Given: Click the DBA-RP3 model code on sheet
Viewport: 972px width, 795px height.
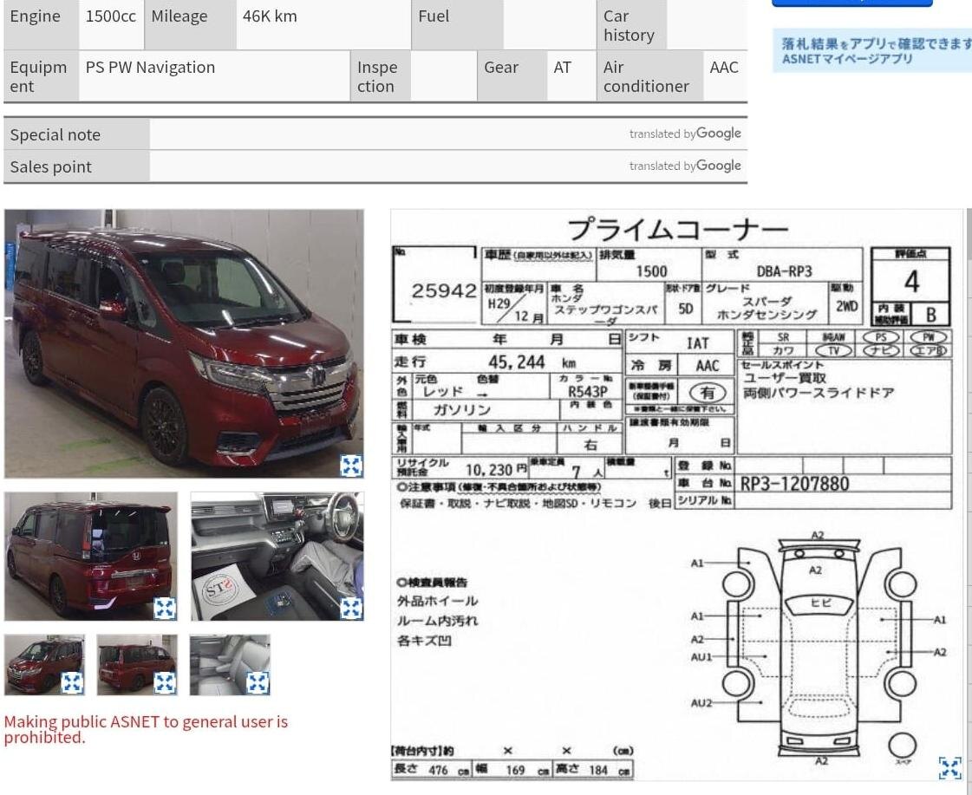Looking at the screenshot, I should coord(784,271).
